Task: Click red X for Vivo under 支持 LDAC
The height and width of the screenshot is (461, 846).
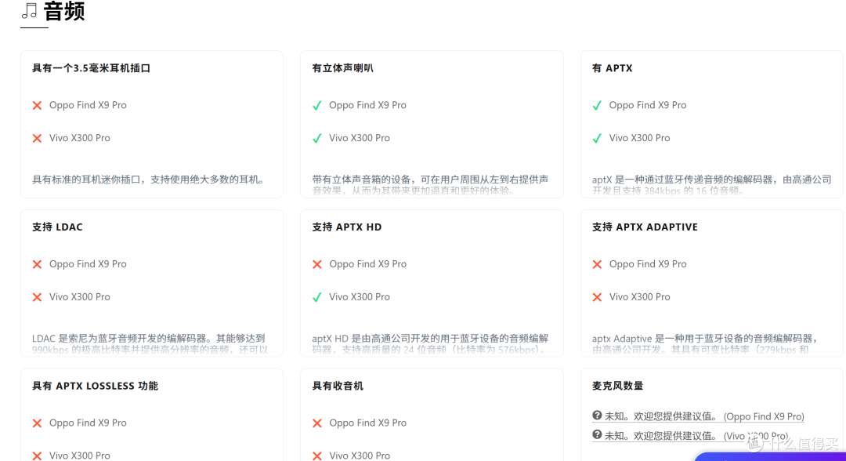Action: click(37, 297)
